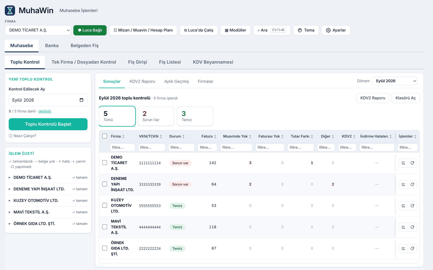Sort table by the Tutar Farkı column arrows
Screen dimensions: 433x270
coord(312,136)
